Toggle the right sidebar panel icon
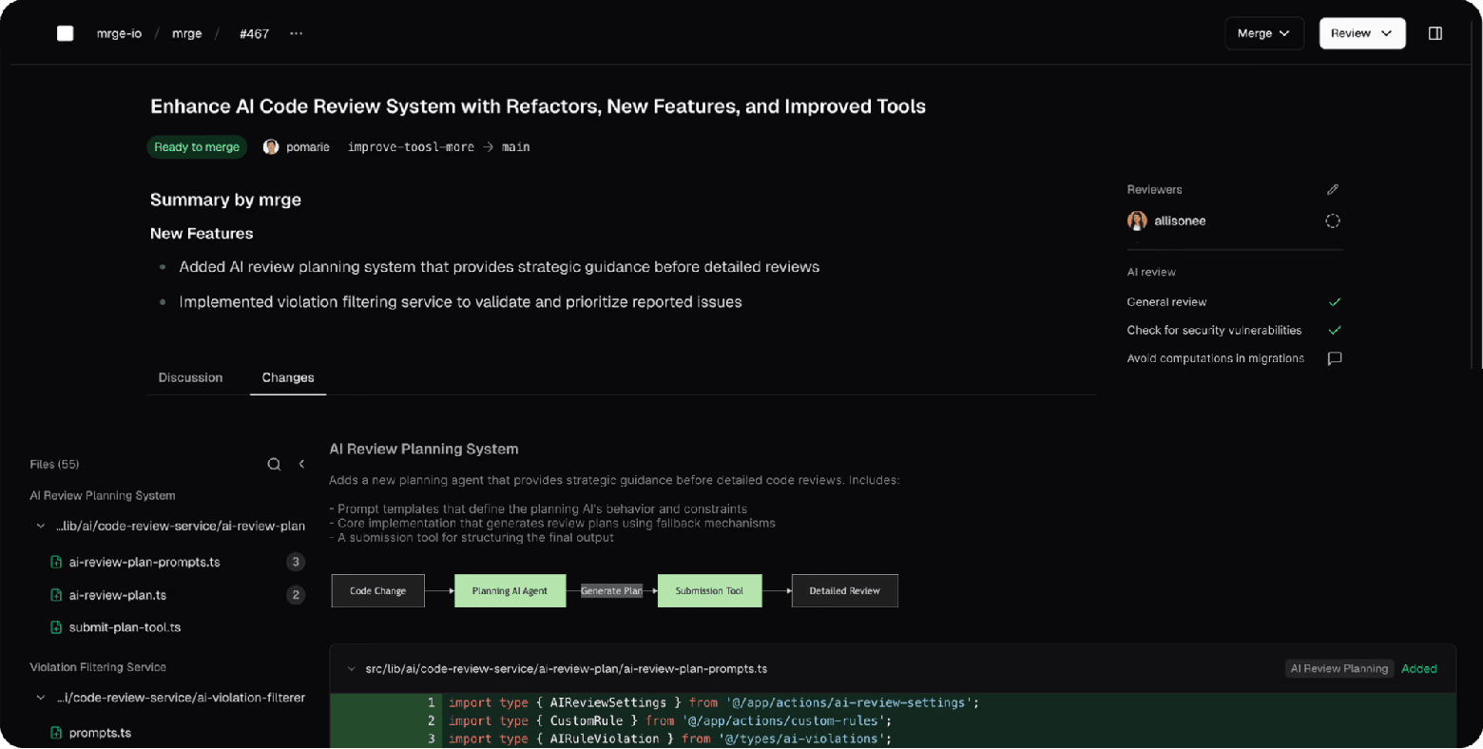The image size is (1483, 749). pos(1435,33)
